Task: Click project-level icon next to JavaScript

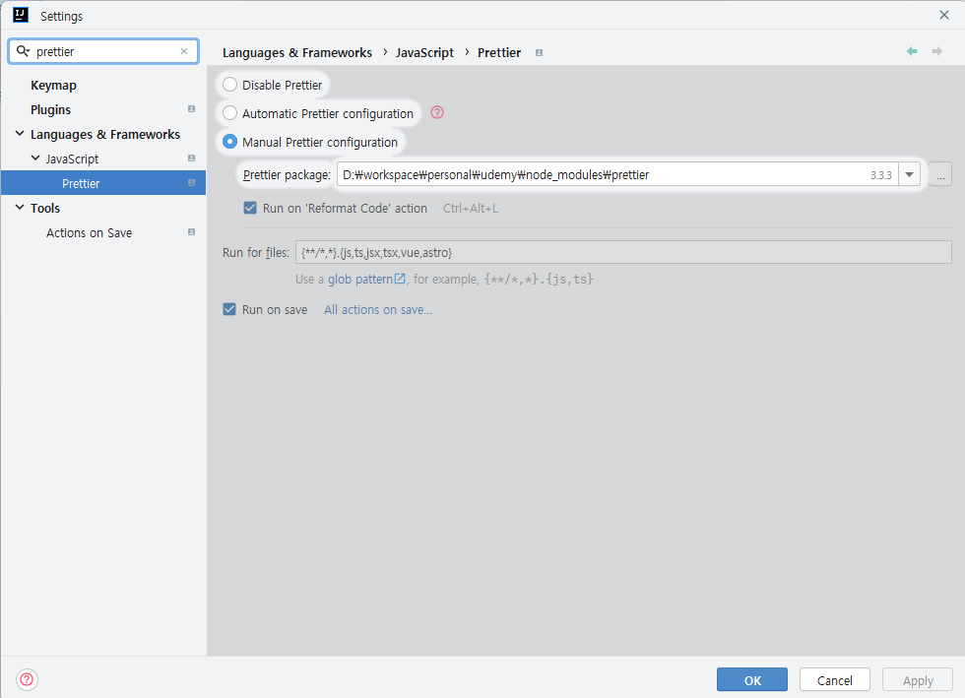Action: coord(191,159)
